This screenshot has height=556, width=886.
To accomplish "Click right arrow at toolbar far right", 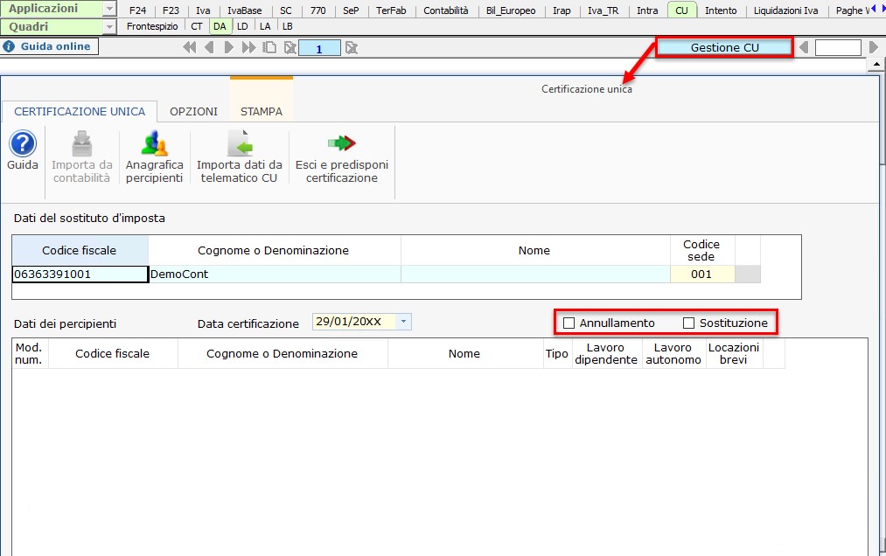I will point(874,47).
